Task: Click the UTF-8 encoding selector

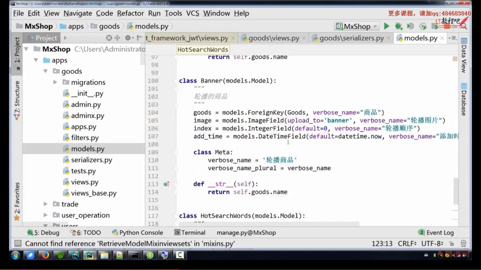Action: 432,244
